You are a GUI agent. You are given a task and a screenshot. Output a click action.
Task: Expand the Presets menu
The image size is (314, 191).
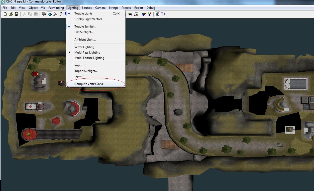click(126, 8)
